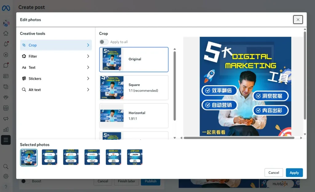The height and width of the screenshot is (192, 315).
Task: Click the preview's horizontal scrollbar
Action: 239,138
